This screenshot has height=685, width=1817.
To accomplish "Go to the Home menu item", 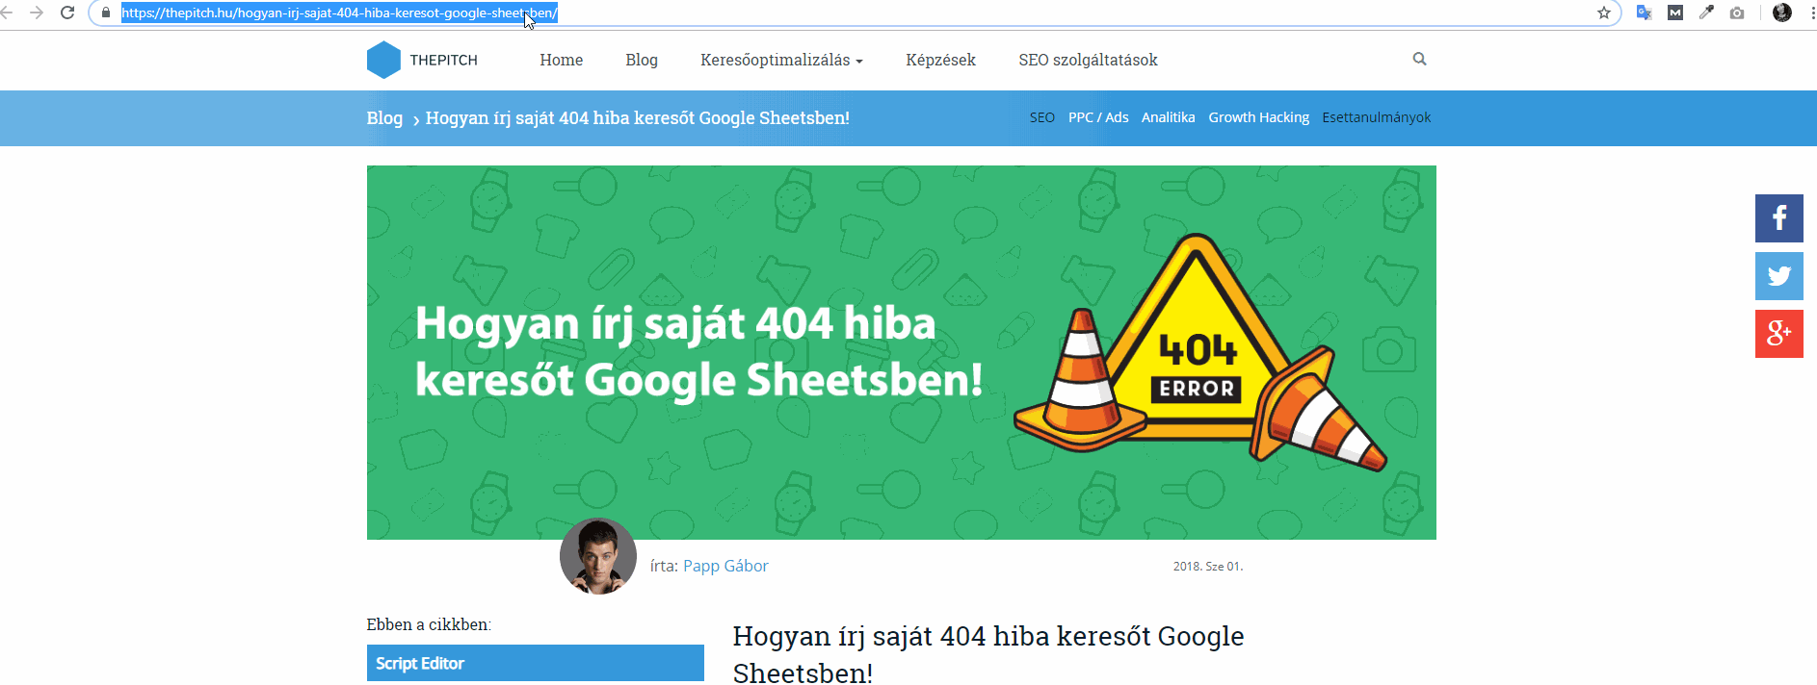I will tap(562, 60).
